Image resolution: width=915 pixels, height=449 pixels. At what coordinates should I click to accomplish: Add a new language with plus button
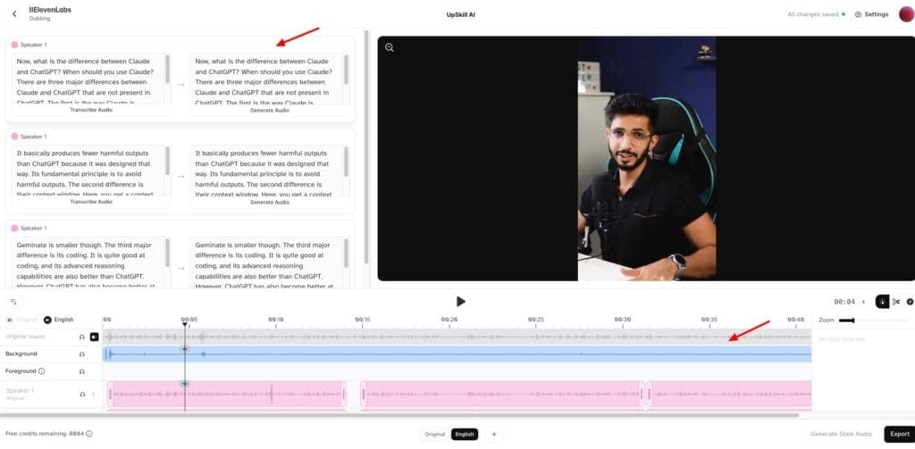(494, 434)
